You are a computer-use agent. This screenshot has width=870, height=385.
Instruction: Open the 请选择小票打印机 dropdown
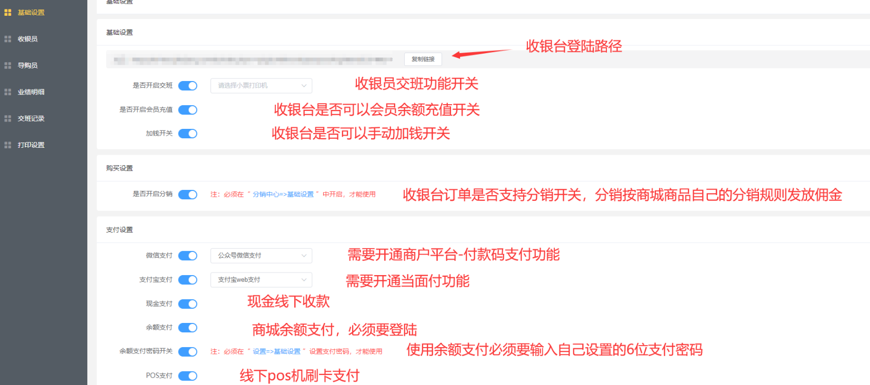point(261,86)
